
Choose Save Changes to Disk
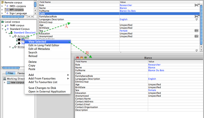[x=47, y=88]
